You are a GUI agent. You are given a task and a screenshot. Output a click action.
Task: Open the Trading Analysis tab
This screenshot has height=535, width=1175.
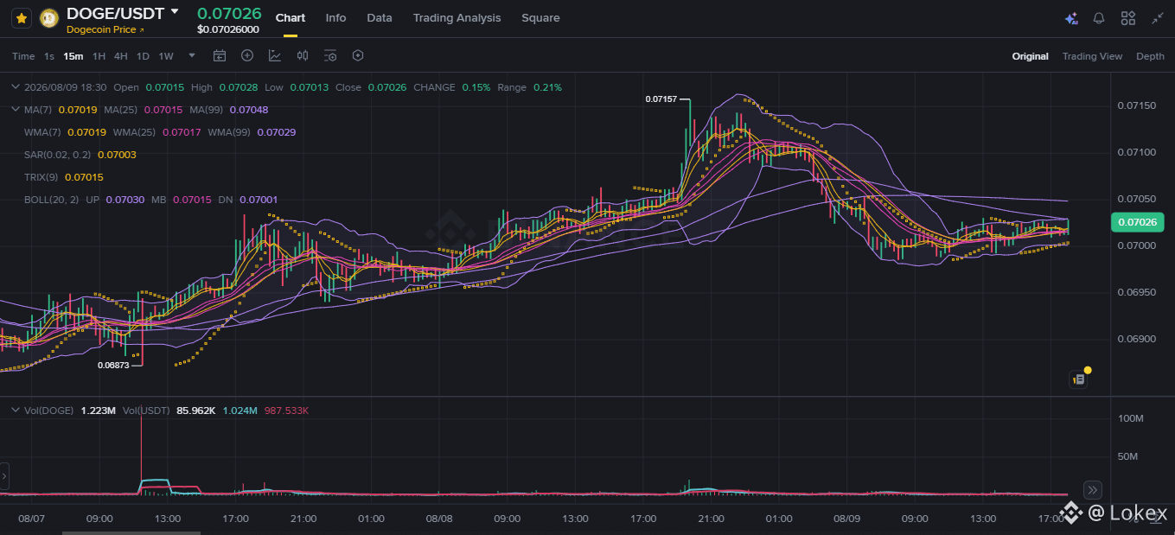click(457, 18)
